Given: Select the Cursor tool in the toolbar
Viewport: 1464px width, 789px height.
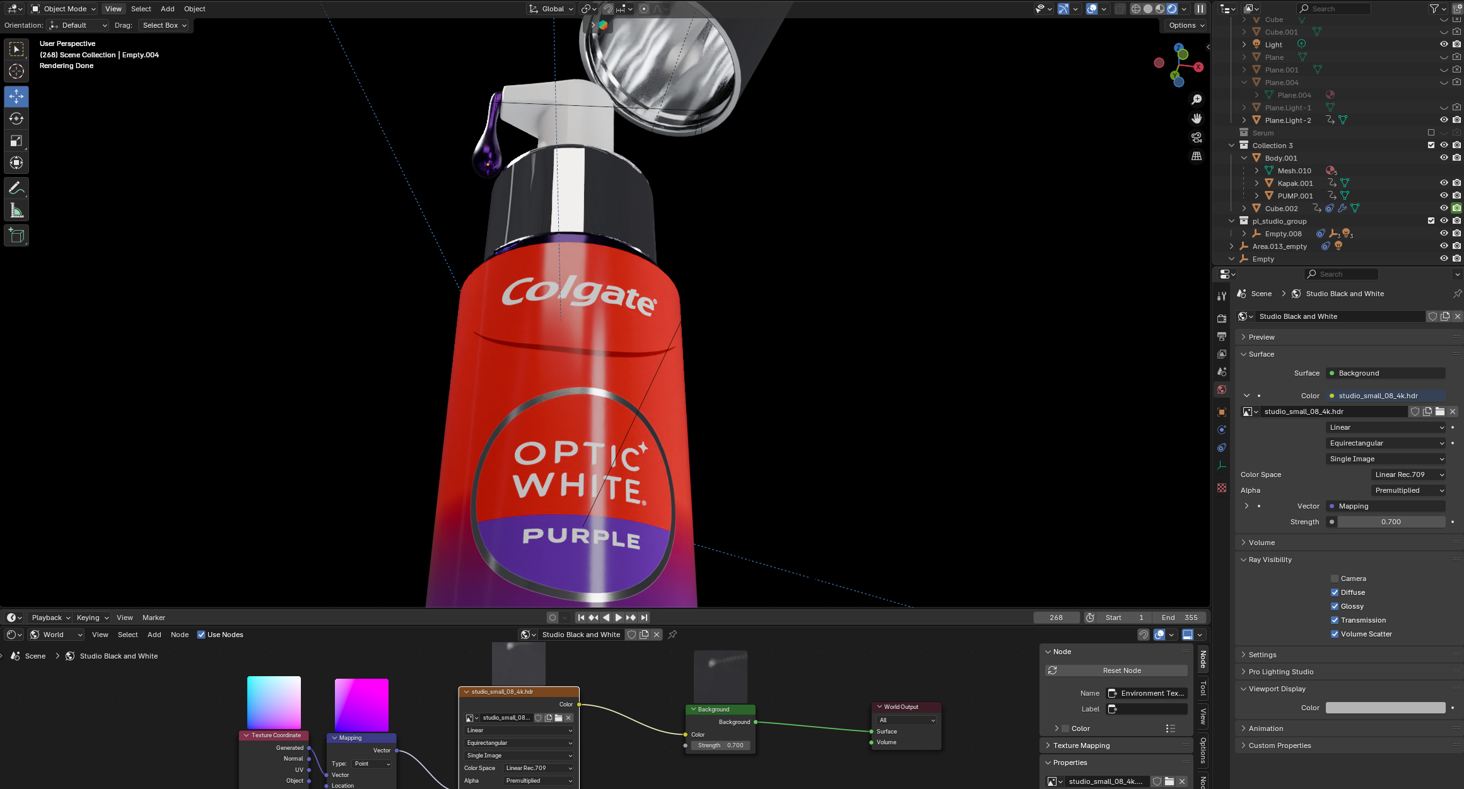Looking at the screenshot, I should click(x=16, y=71).
